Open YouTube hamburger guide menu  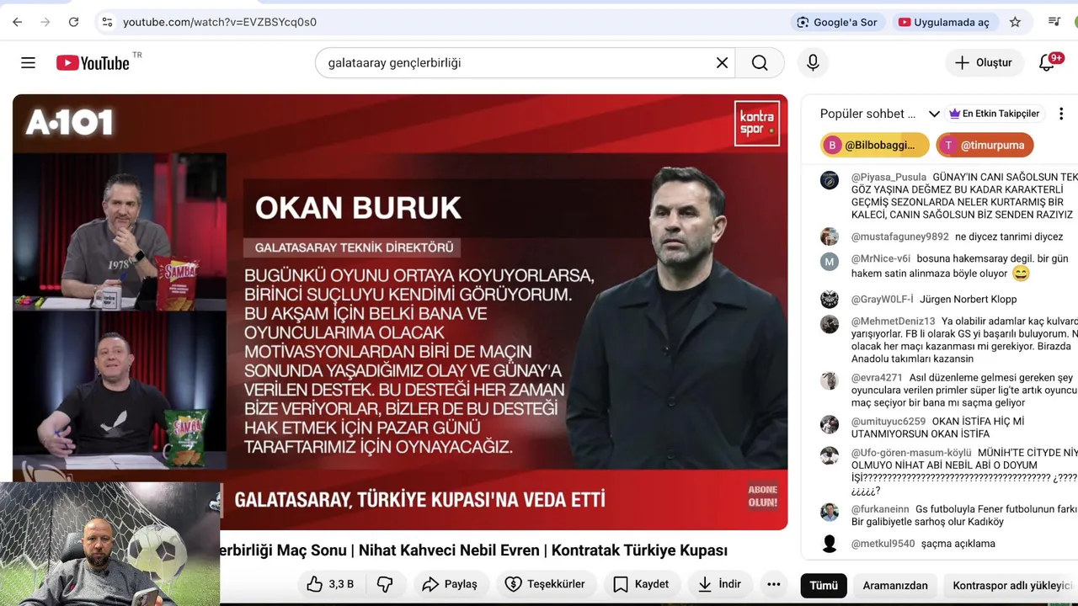[x=28, y=62]
